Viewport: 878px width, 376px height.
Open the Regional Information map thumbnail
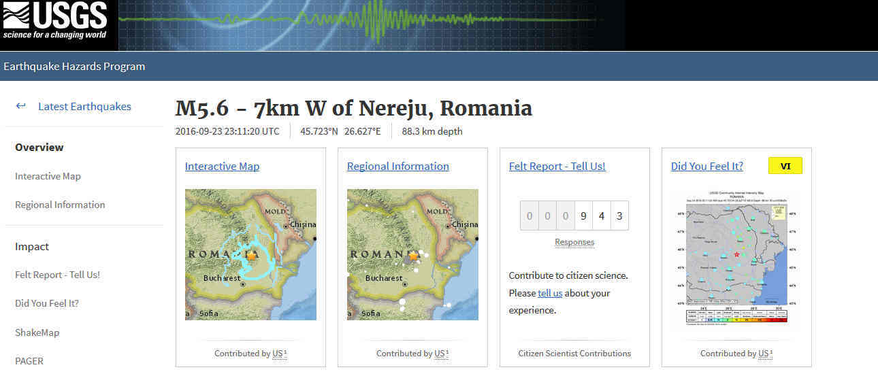point(412,254)
